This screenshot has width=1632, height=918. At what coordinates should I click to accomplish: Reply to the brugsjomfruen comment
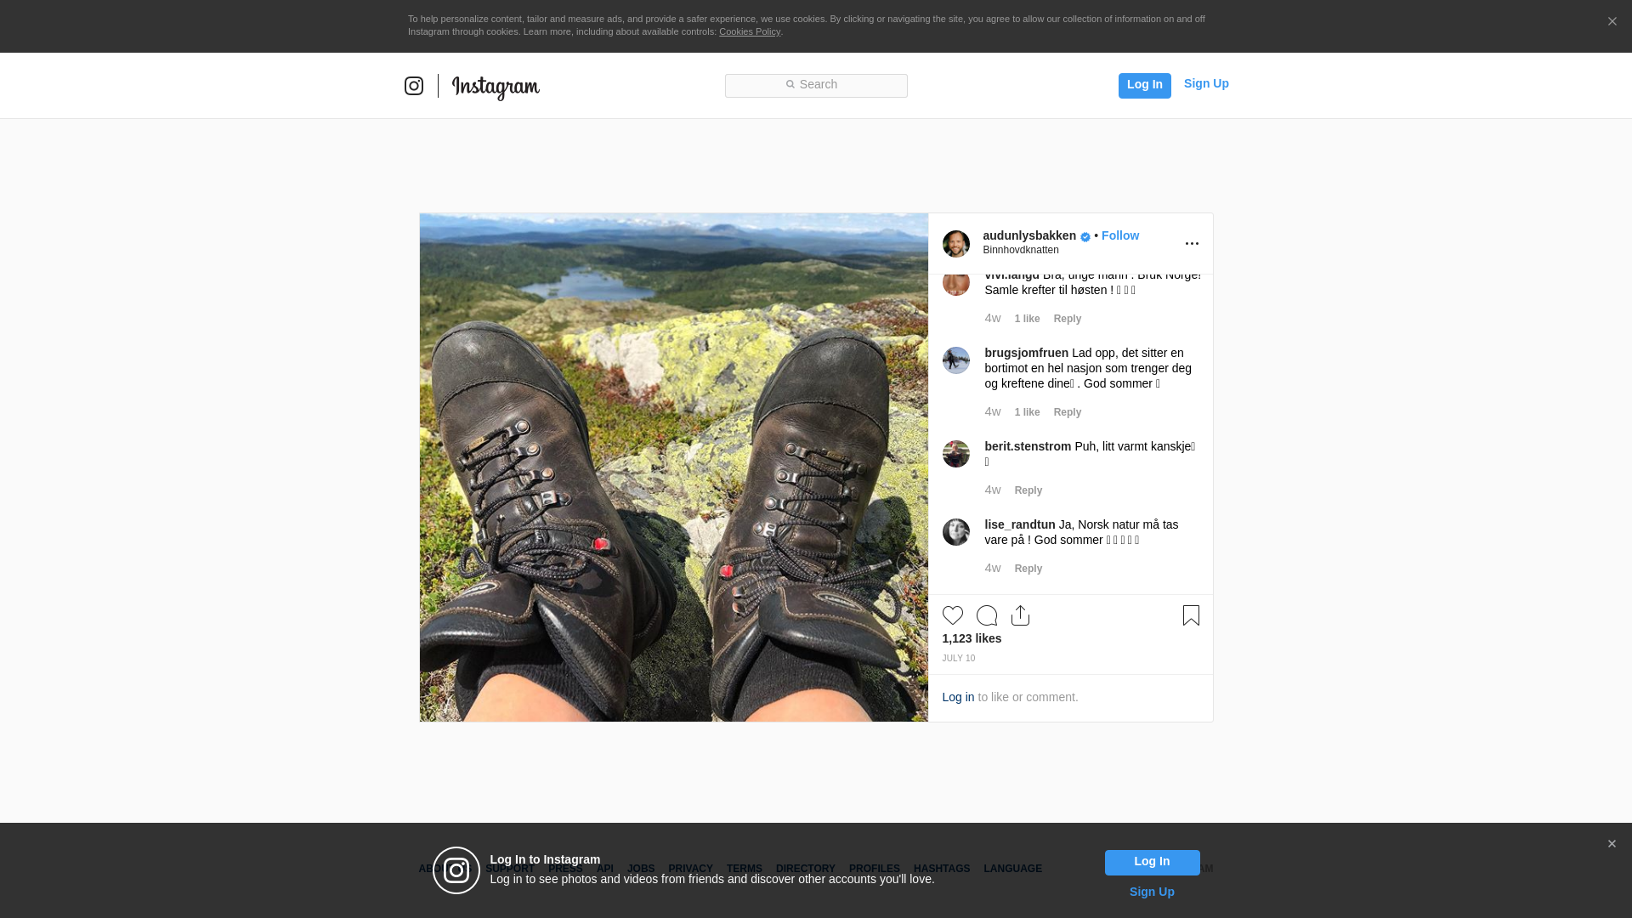1068,412
